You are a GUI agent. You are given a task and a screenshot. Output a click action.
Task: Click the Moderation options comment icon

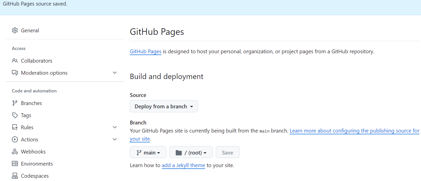(x=15, y=73)
